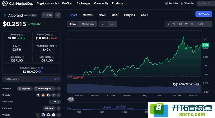Open the DexScan menu item

(x=68, y=3)
